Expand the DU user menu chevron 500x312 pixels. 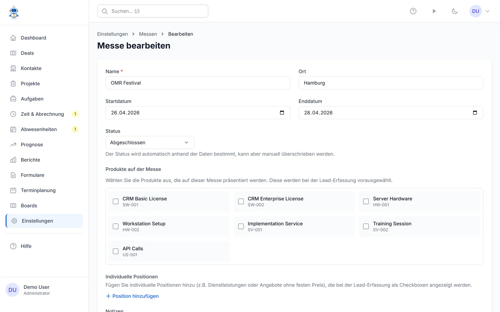pos(487,11)
